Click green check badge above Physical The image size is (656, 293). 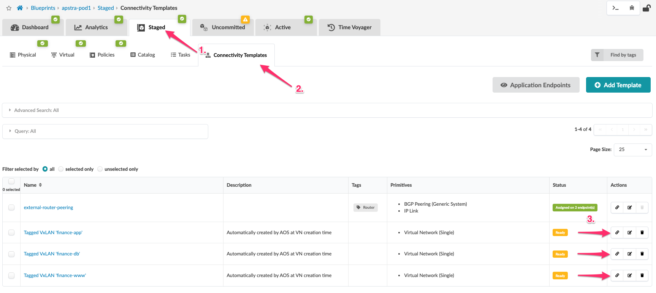[x=43, y=43]
